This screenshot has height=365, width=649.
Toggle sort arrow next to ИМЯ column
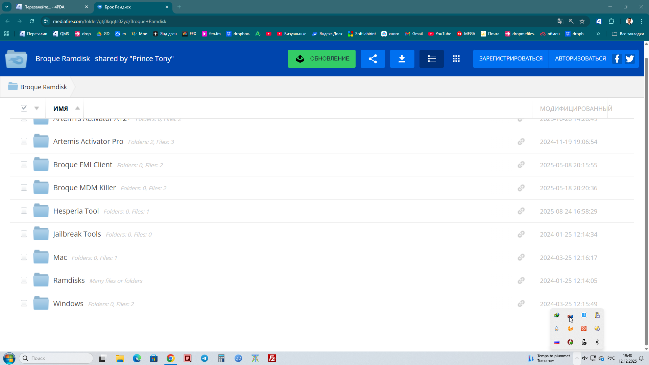tap(77, 108)
